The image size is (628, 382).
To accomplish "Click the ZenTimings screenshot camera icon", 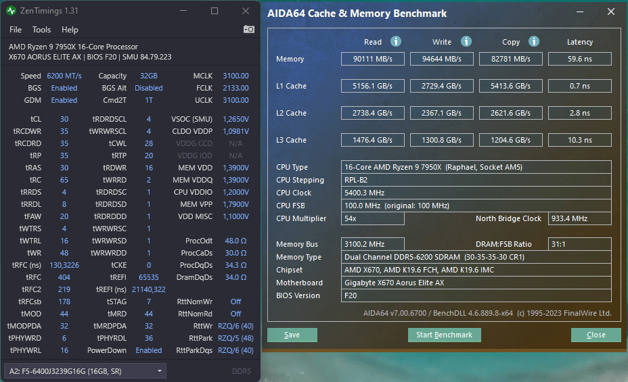I will coord(249,29).
